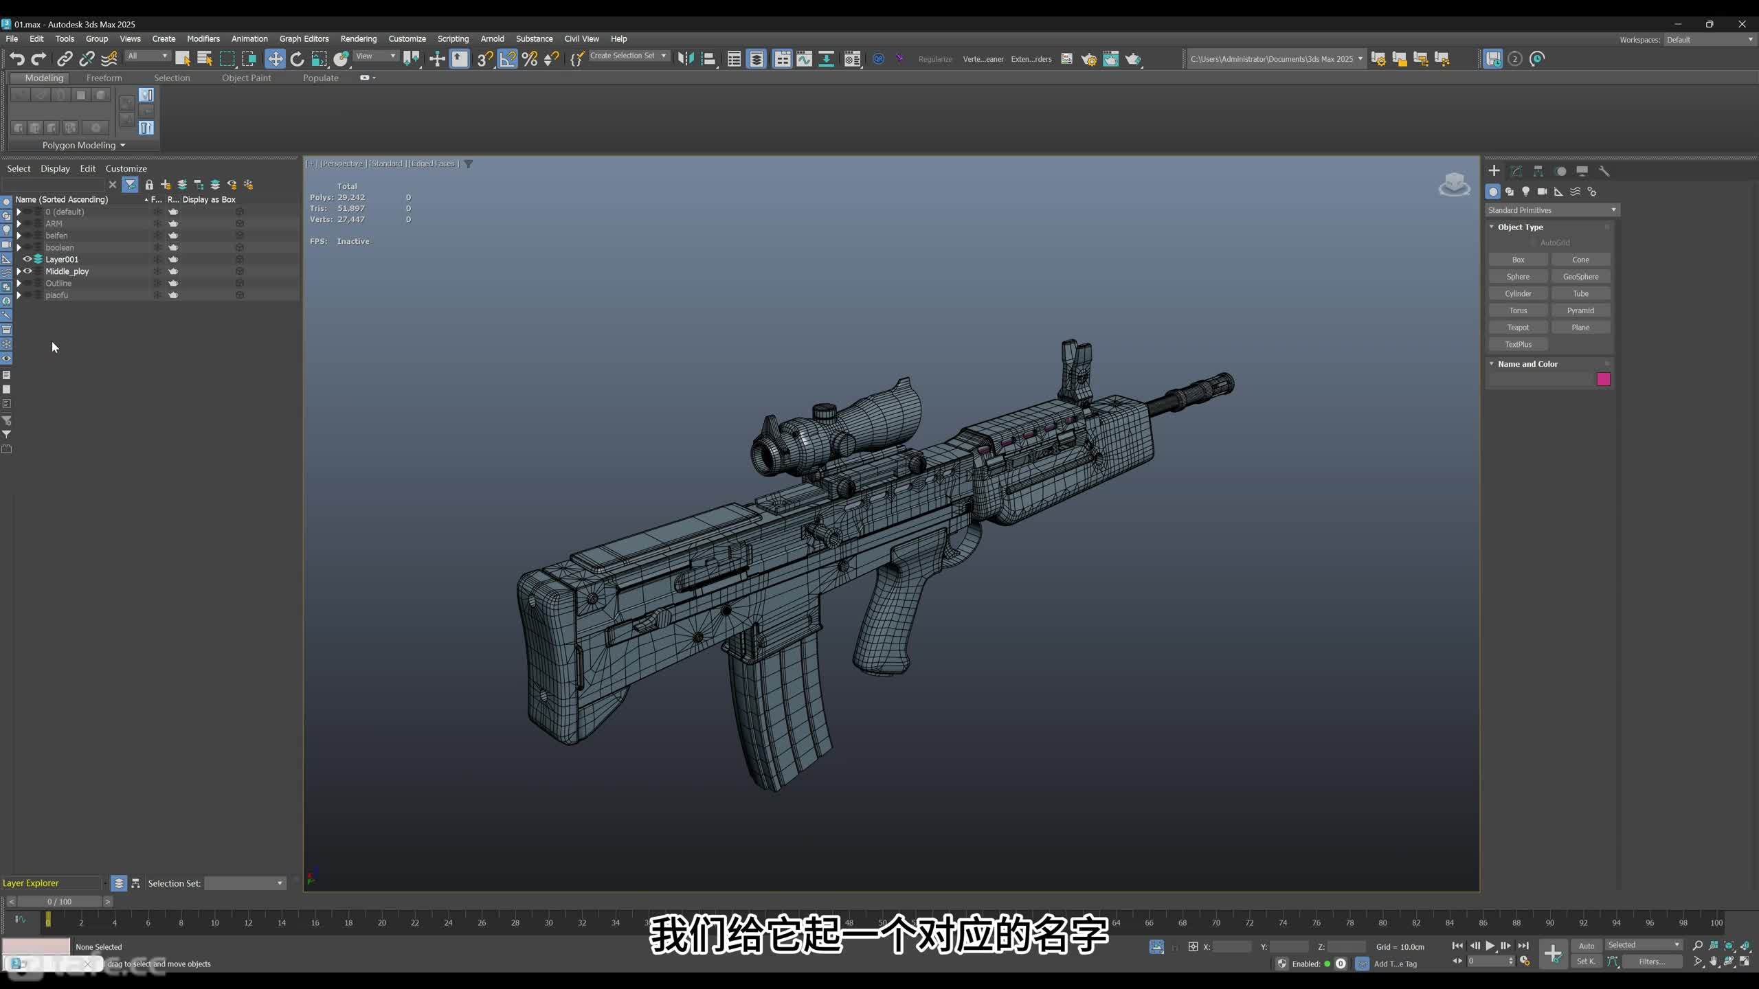Click the Render Production teapot icon
The width and height of the screenshot is (1759, 989).
tap(1133, 59)
